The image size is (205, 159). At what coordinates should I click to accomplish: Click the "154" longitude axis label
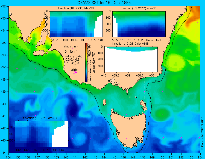coord(200,157)
